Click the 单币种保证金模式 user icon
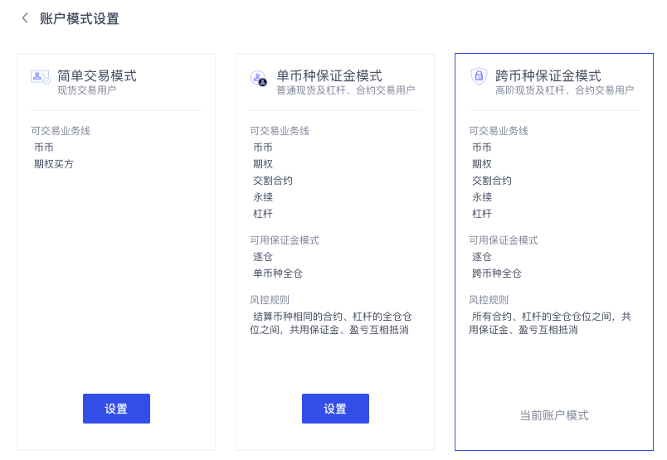Viewport: 667px width, 460px height. (258, 78)
